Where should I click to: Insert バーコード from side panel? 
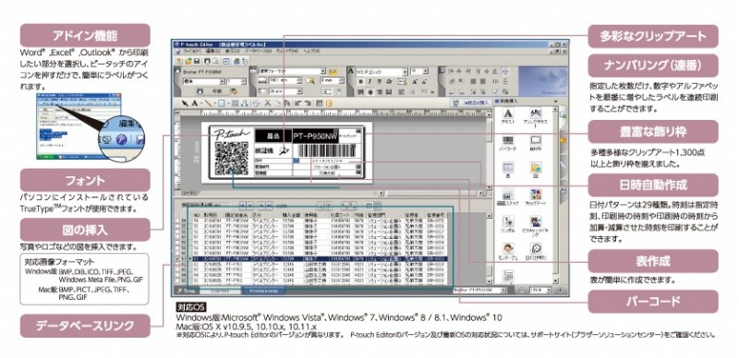click(508, 144)
